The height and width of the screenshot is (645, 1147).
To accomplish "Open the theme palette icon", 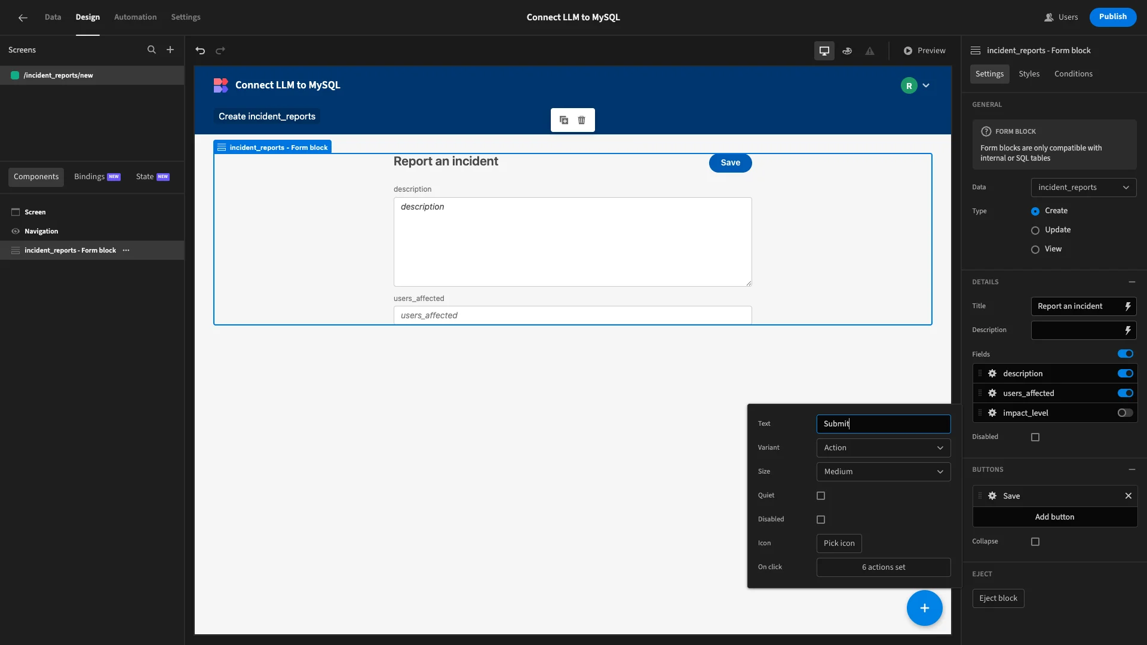I will coord(847,51).
